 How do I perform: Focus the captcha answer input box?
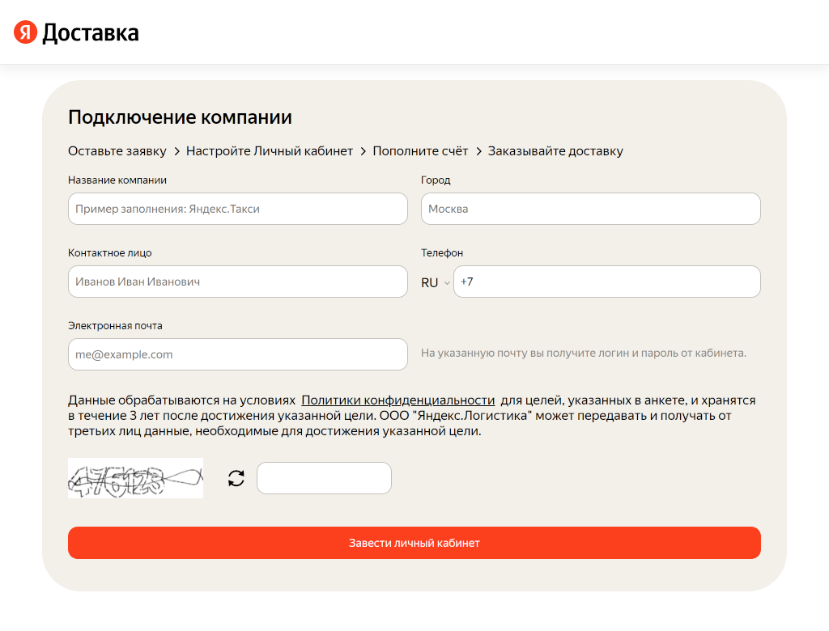point(324,478)
